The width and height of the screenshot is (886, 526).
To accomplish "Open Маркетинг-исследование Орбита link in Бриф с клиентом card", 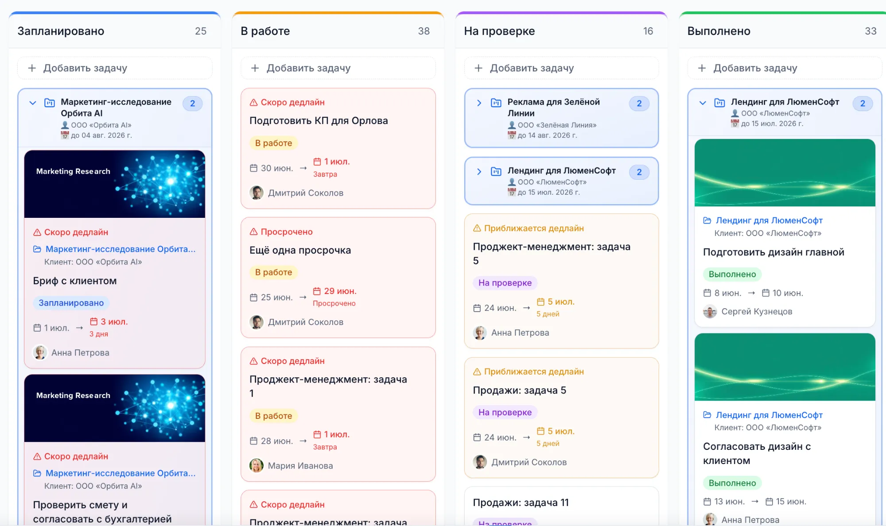I will 120,249.
